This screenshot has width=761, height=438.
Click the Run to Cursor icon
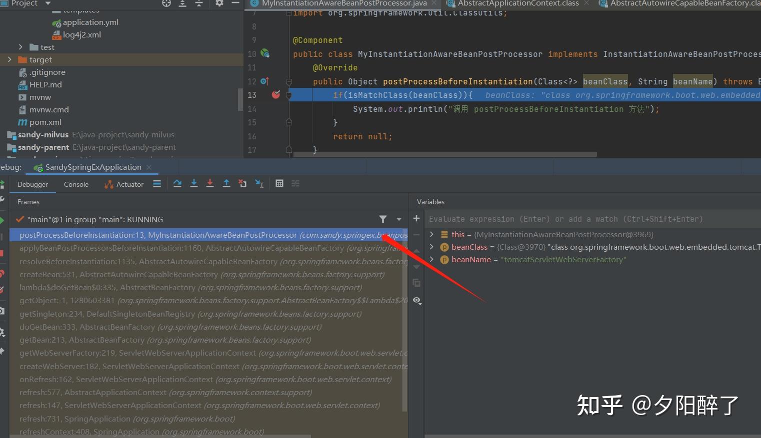pyautogui.click(x=259, y=183)
